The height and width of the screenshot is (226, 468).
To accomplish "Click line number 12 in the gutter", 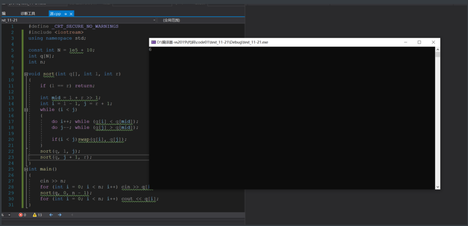I will point(11,92).
